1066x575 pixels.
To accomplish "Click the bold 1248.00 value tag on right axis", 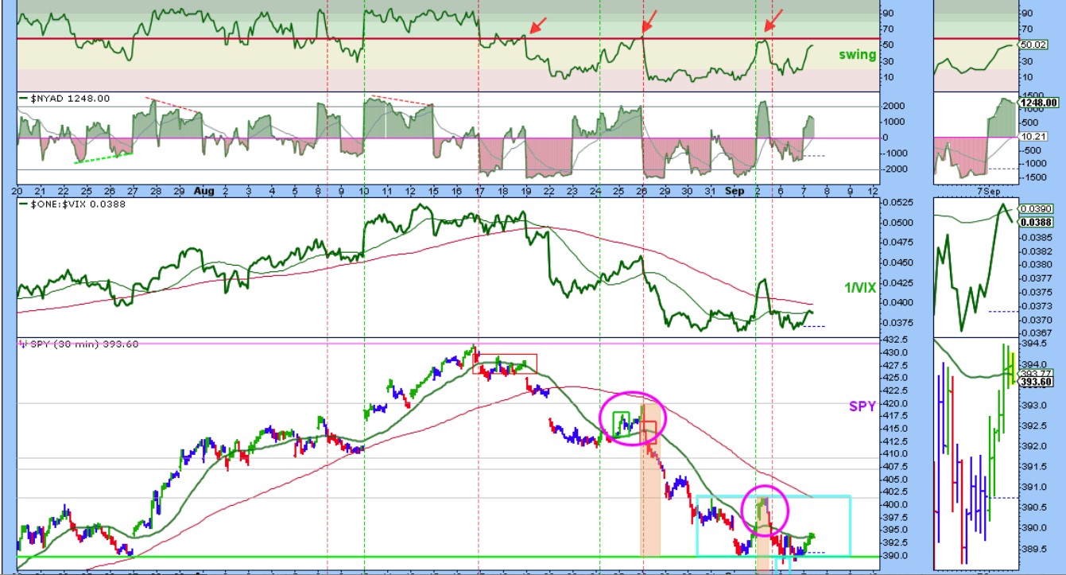I will (x=1039, y=103).
